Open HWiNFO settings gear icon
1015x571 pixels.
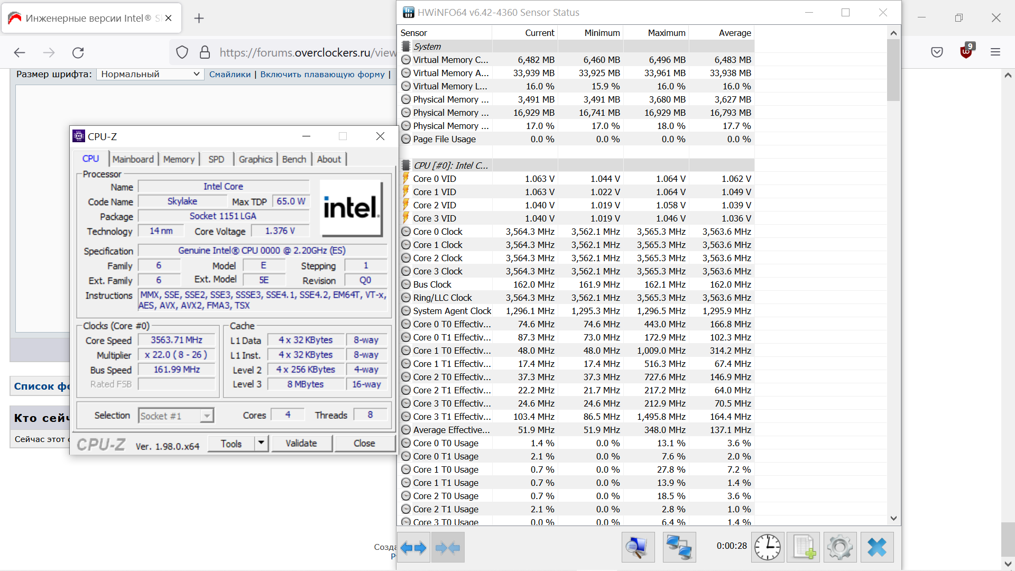(x=839, y=547)
